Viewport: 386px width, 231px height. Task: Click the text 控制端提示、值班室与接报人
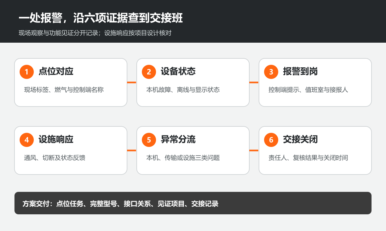pos(308,90)
